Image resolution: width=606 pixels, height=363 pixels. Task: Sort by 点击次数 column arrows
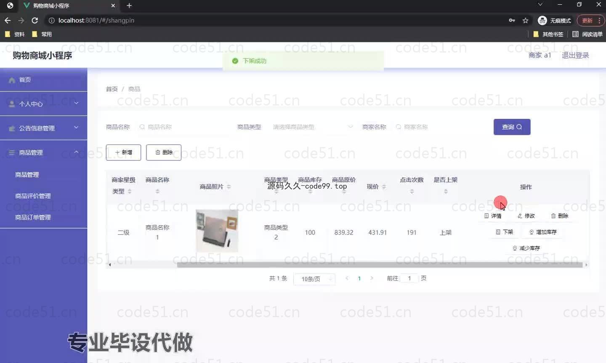412,191
